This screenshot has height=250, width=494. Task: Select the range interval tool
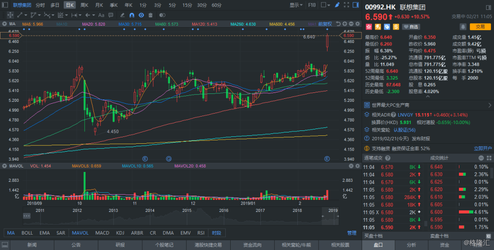75,15
